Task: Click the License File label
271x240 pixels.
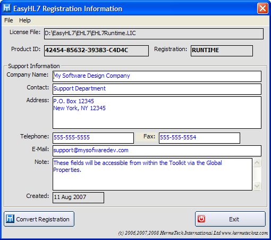Action: [x=25, y=32]
